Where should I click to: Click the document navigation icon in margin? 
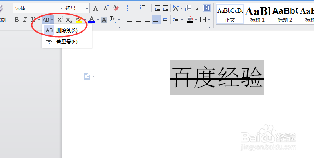87,76
